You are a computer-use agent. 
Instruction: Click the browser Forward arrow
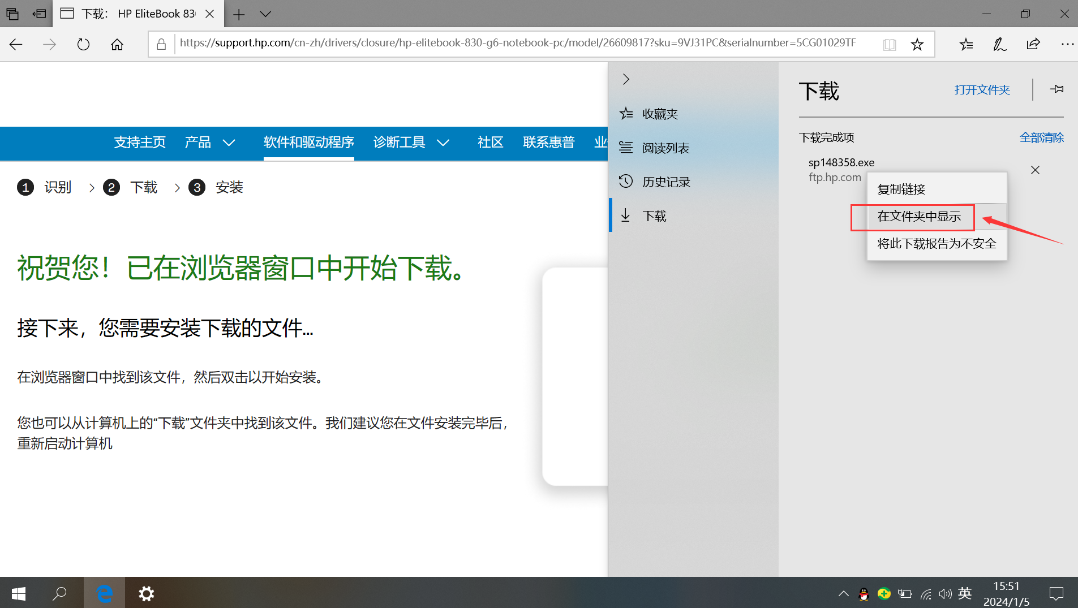tap(50, 44)
